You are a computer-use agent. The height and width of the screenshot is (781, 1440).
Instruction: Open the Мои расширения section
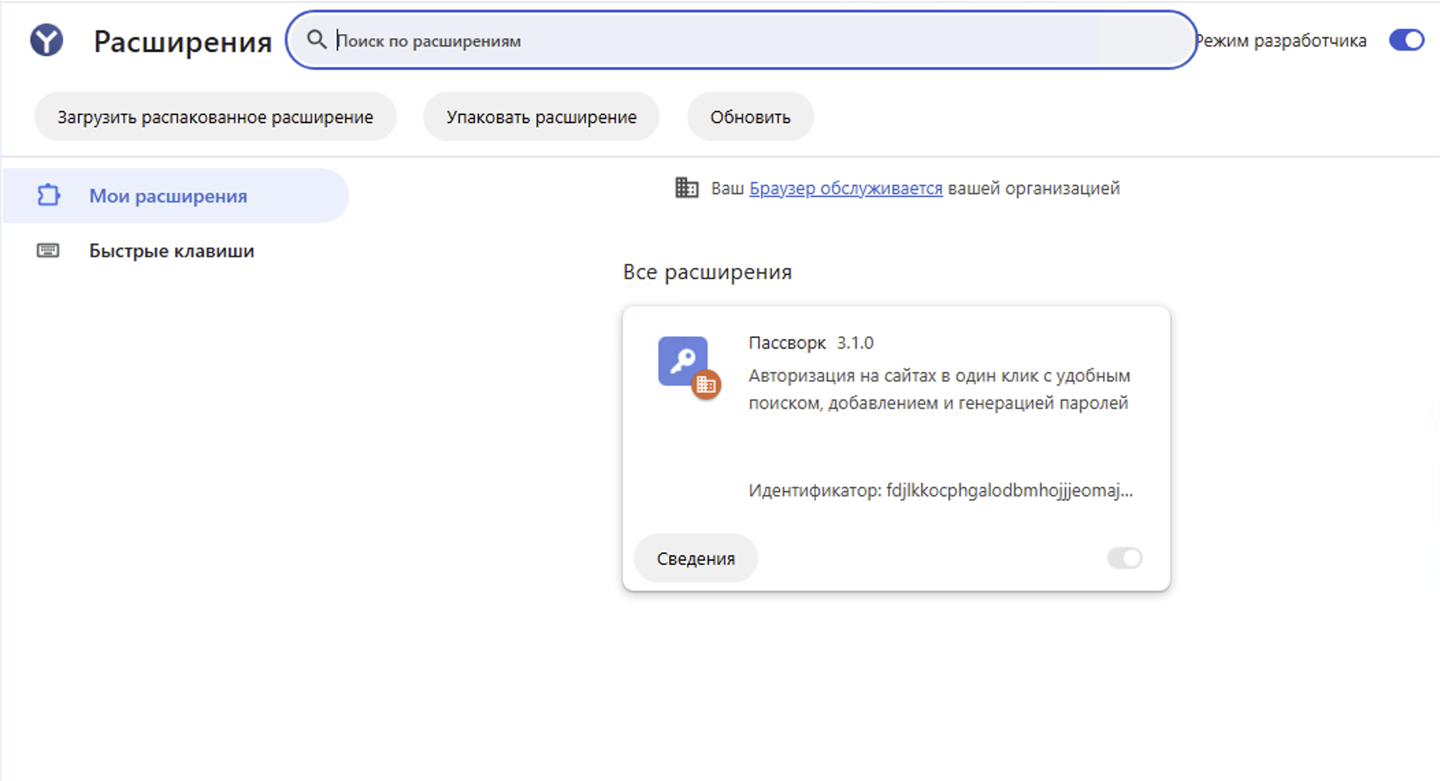coord(176,196)
